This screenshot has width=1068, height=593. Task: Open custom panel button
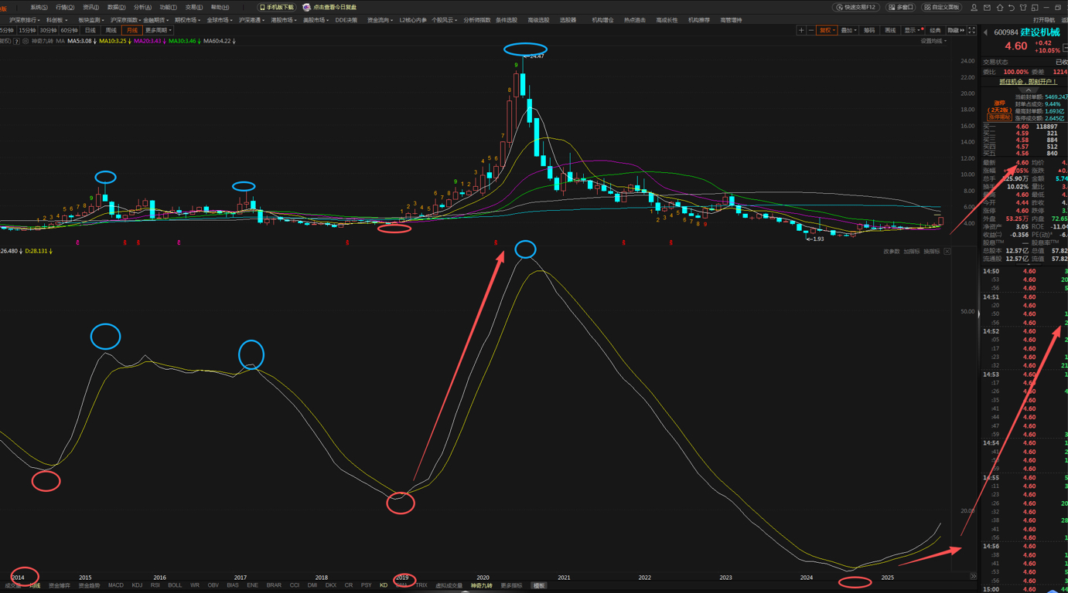[x=941, y=7]
